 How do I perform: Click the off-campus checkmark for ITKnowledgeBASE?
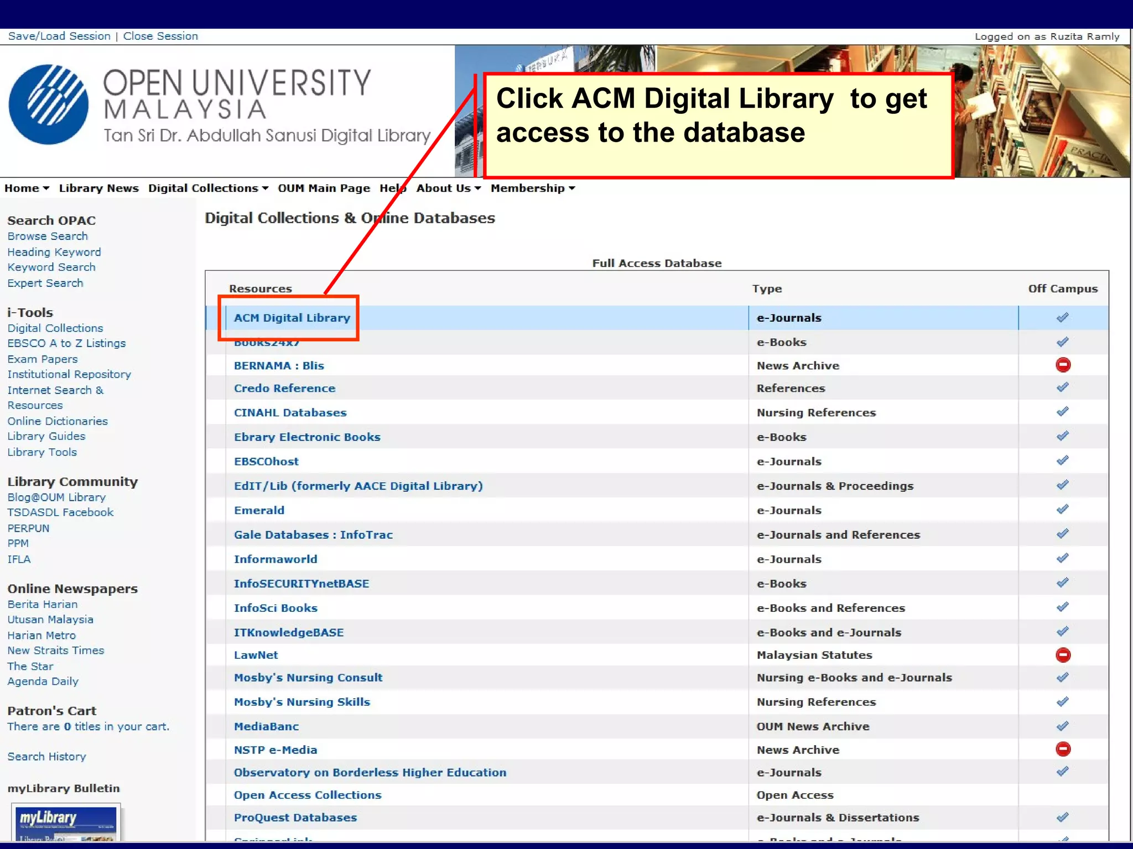point(1062,631)
